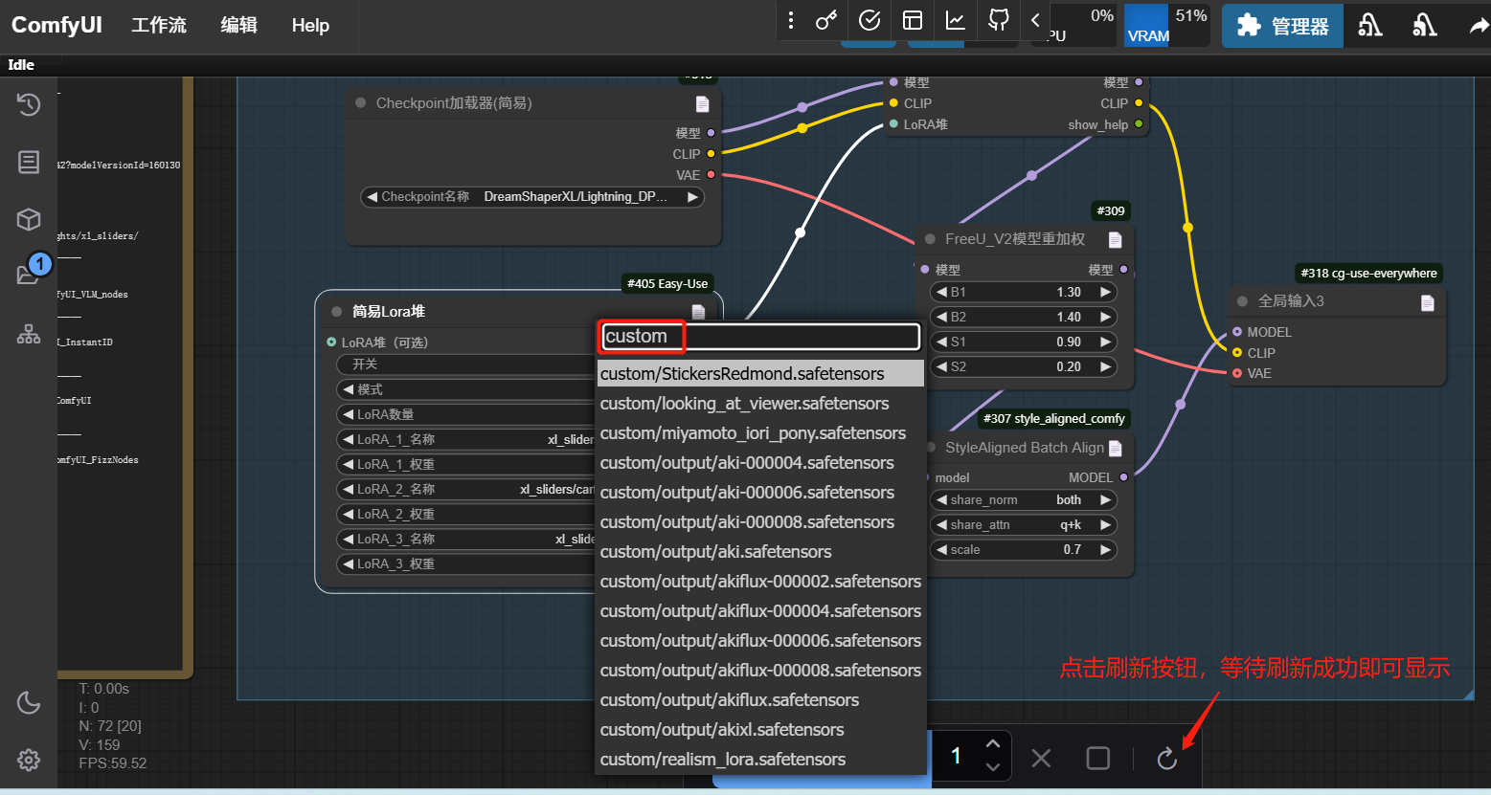Open LoRA_1_名称 selector
The image size is (1491, 795).
pyautogui.click(x=465, y=439)
